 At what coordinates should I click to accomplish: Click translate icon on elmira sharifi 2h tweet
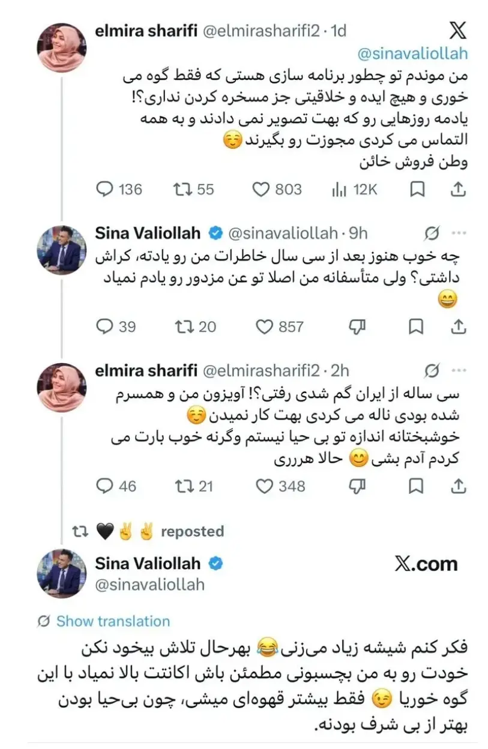(431, 370)
